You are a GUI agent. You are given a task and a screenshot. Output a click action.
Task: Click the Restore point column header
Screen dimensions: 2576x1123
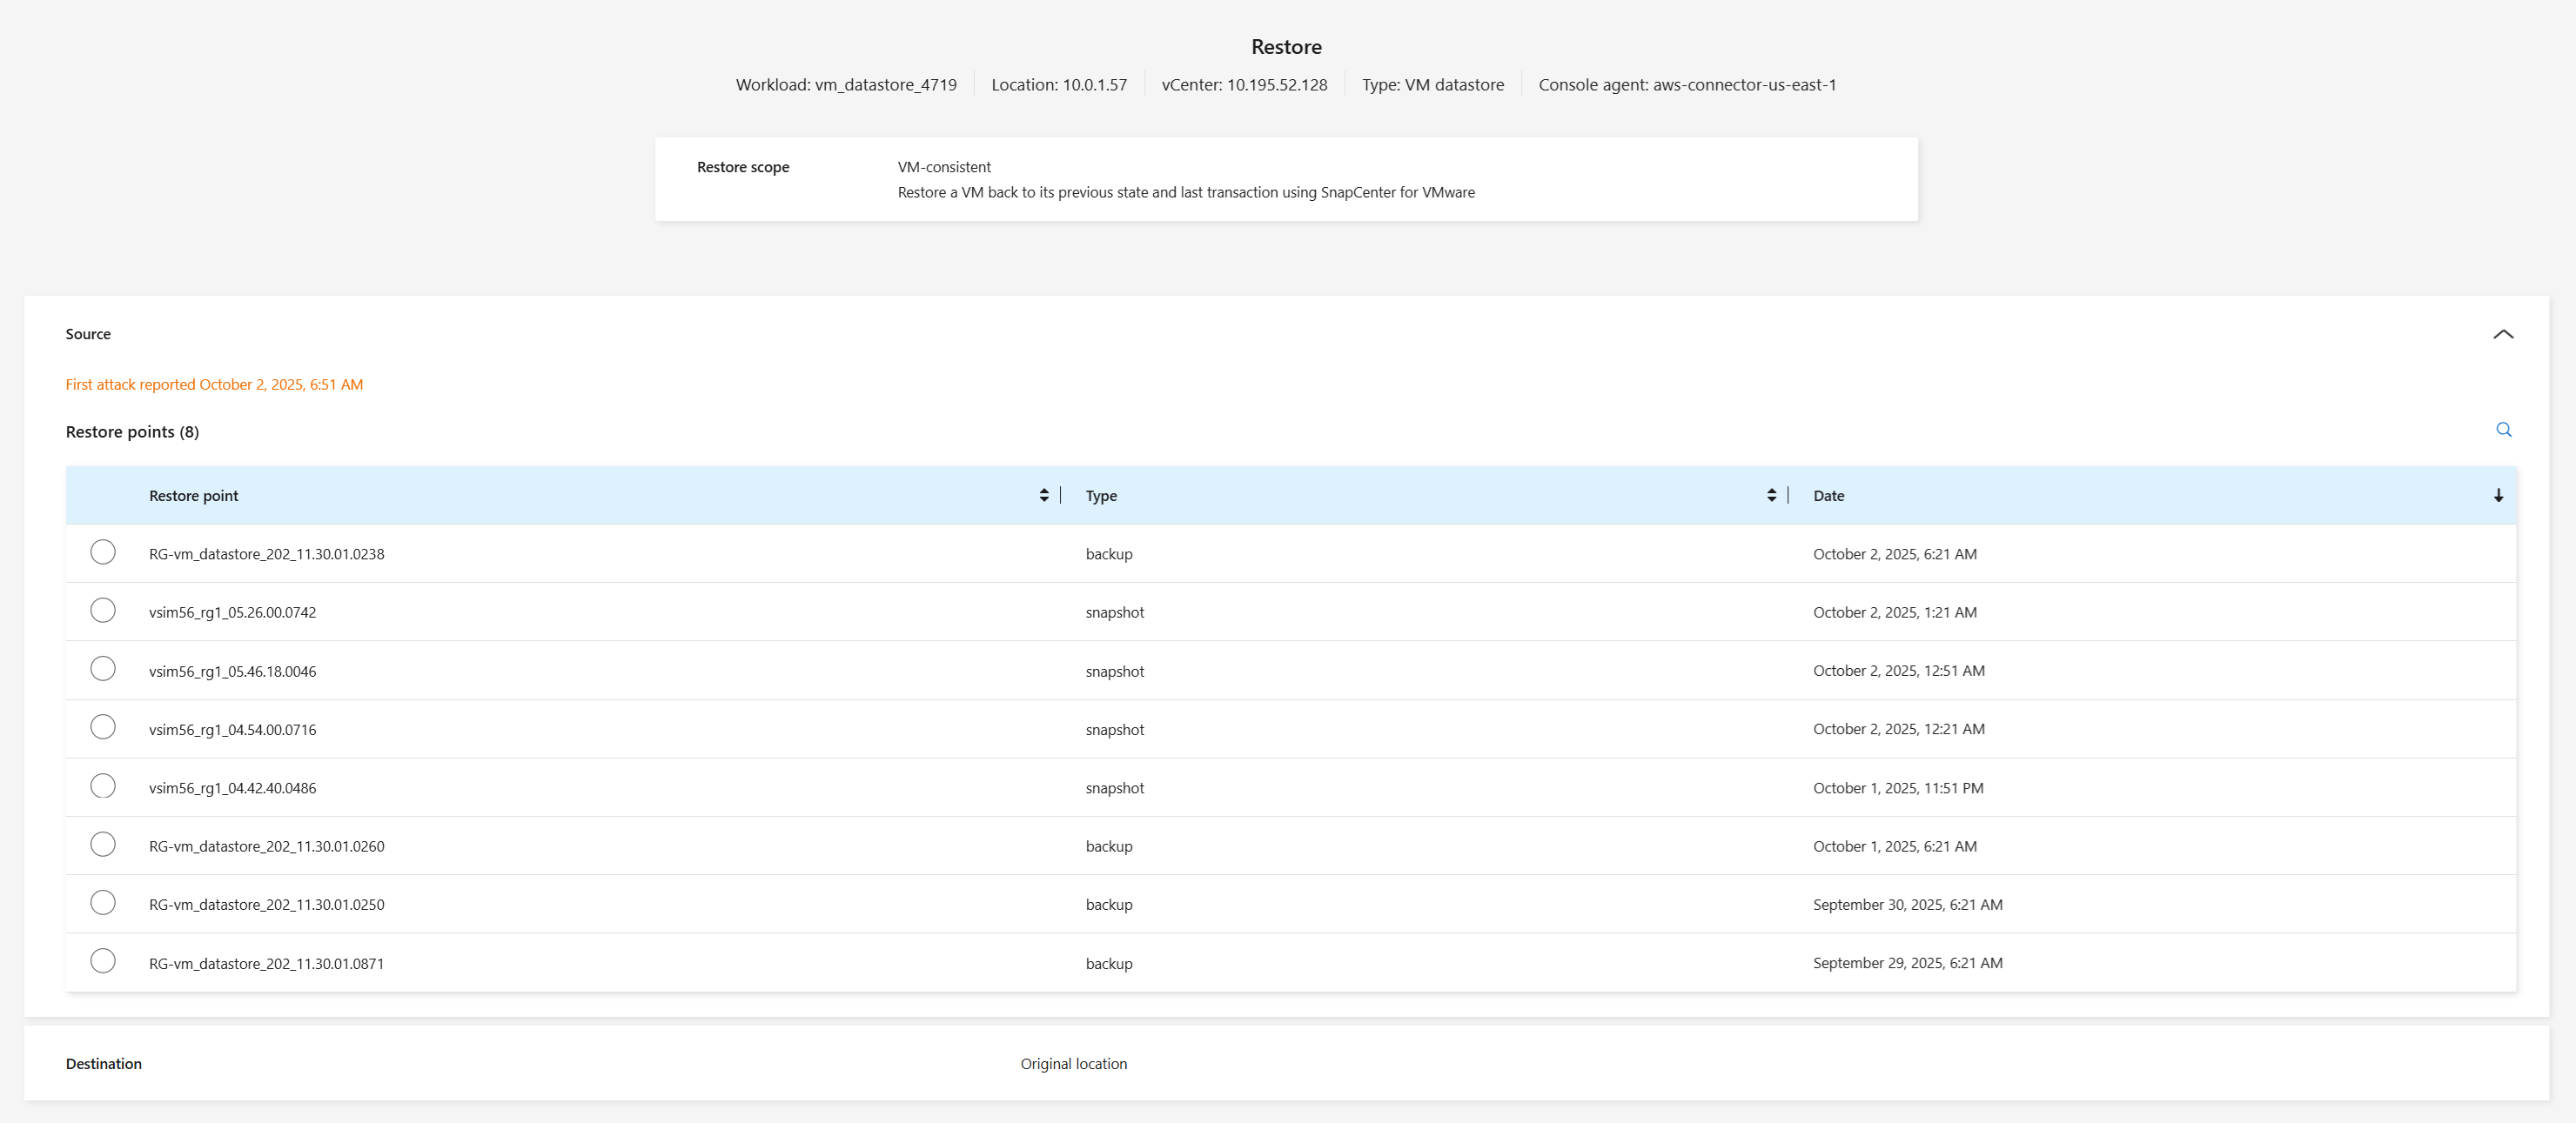pyautogui.click(x=194, y=496)
